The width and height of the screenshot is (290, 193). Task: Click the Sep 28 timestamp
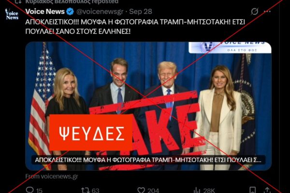(141, 12)
